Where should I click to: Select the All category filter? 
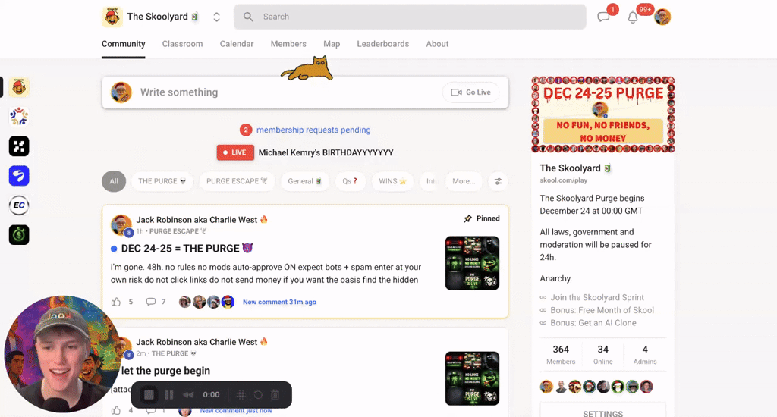pos(114,181)
